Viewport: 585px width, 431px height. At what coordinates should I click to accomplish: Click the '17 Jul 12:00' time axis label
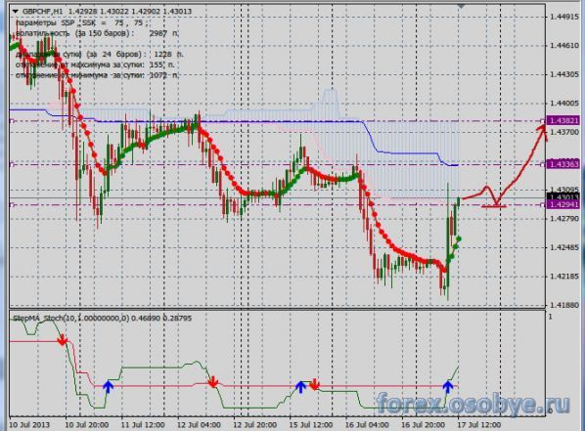[479, 425]
